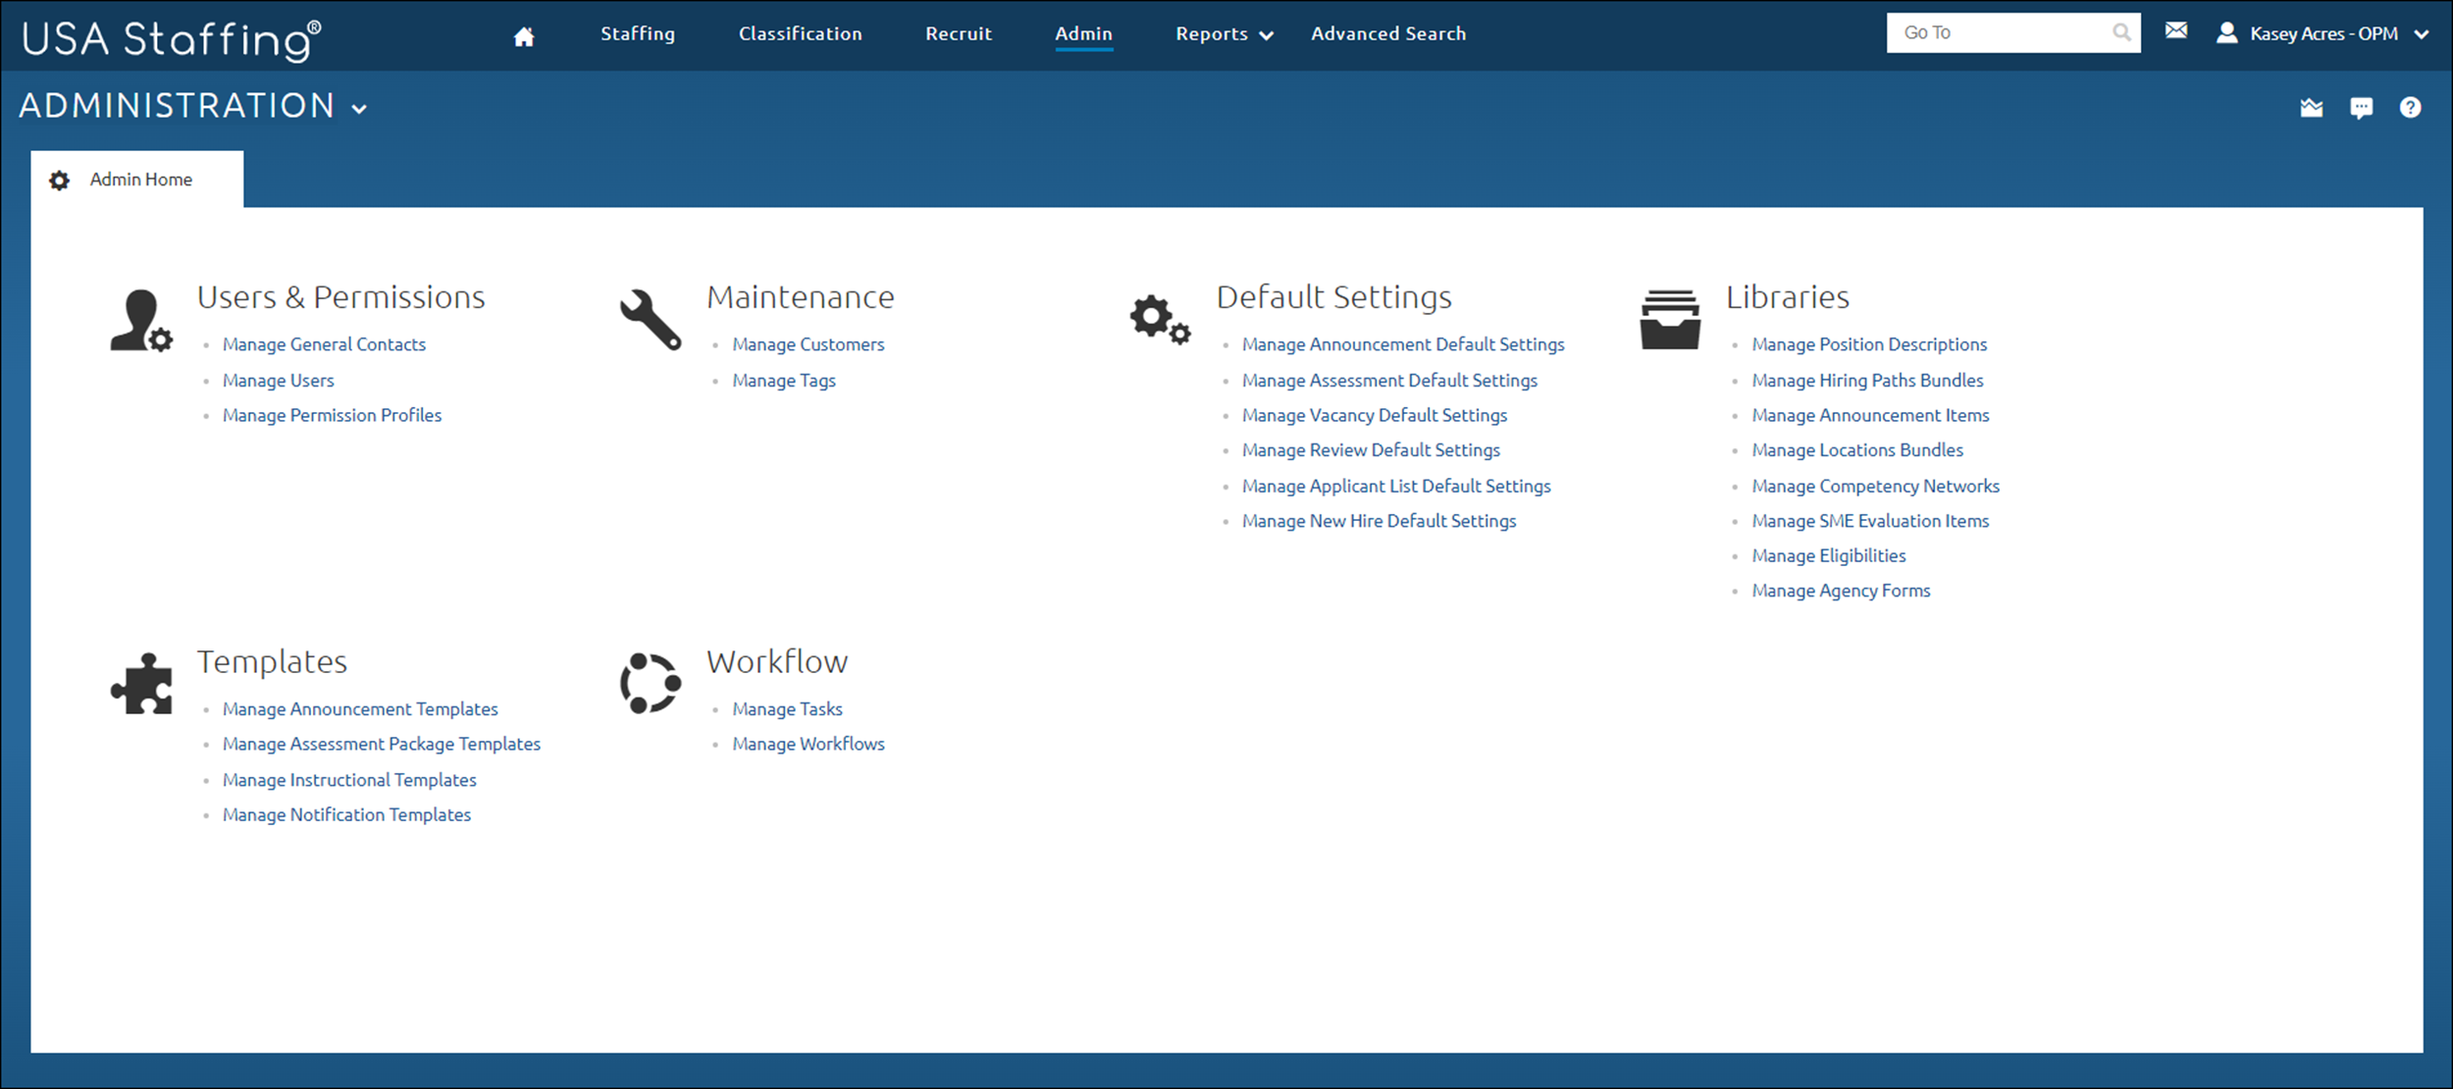Click the open-mail notifications icon below the user menu
The image size is (2453, 1089).
(x=2311, y=108)
